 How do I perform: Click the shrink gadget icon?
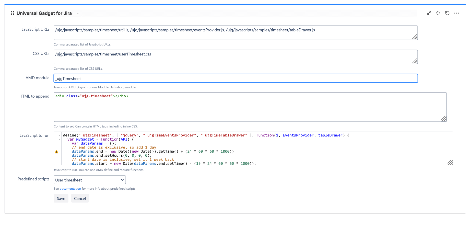(429, 13)
